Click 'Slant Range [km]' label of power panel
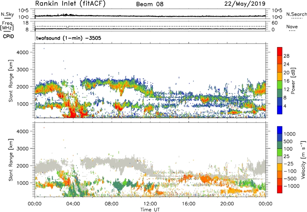Screen dimensions: 307x212 11,81
